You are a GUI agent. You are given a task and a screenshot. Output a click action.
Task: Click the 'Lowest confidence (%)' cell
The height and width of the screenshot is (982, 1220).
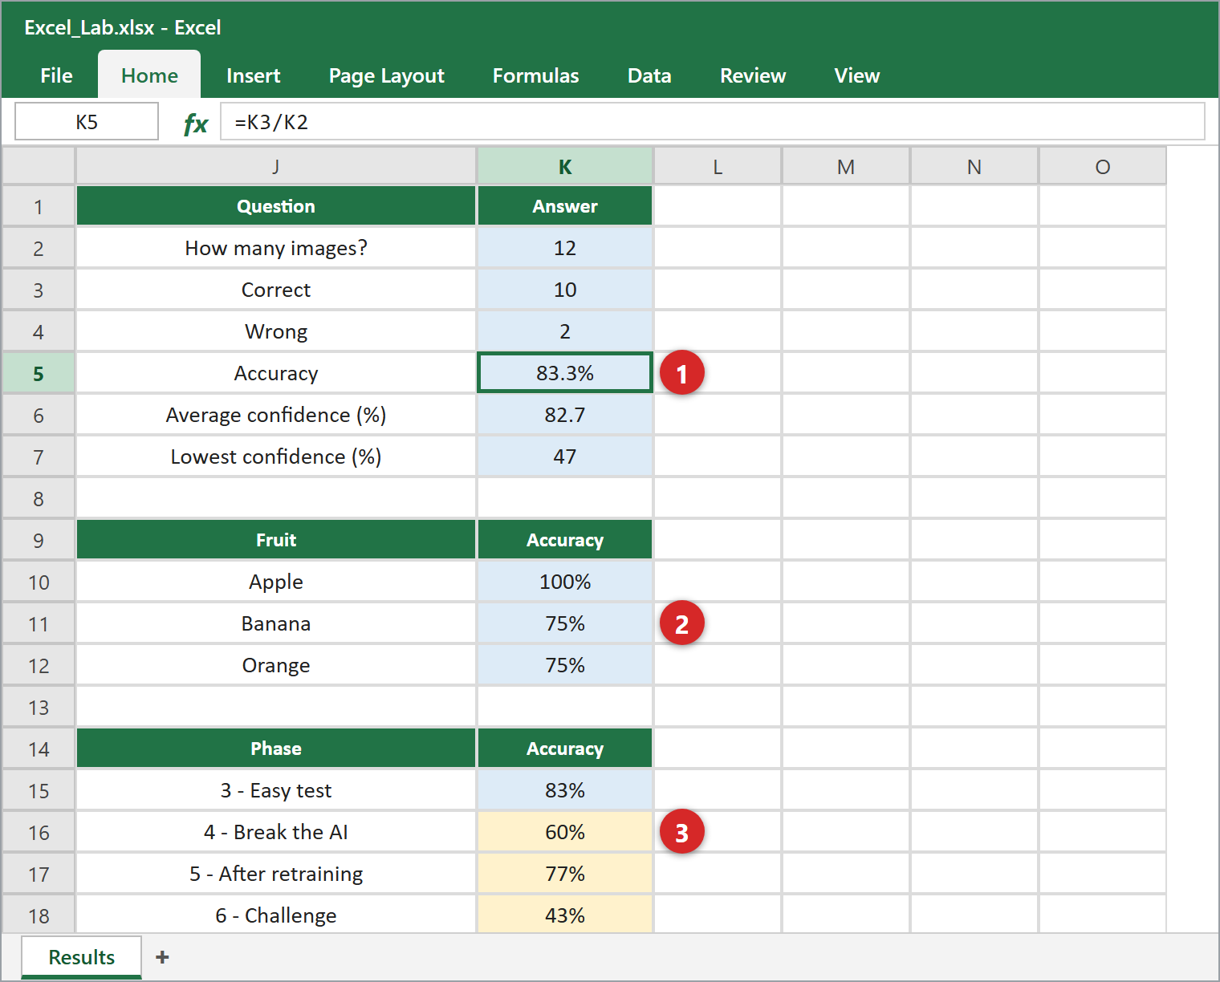(x=276, y=457)
